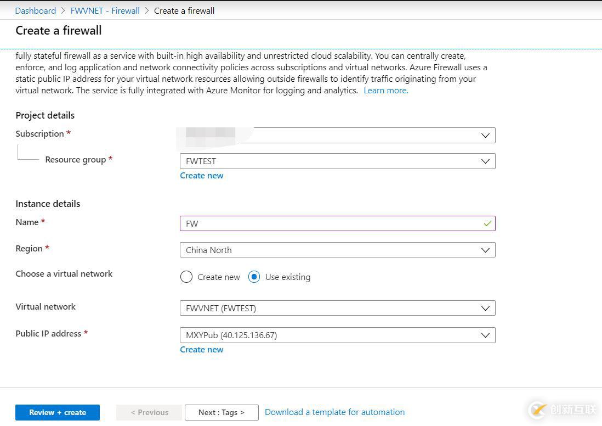Screen dimensions: 602x426
Task: Click the Create a firewall breadcrumb item
Action: tap(184, 10)
